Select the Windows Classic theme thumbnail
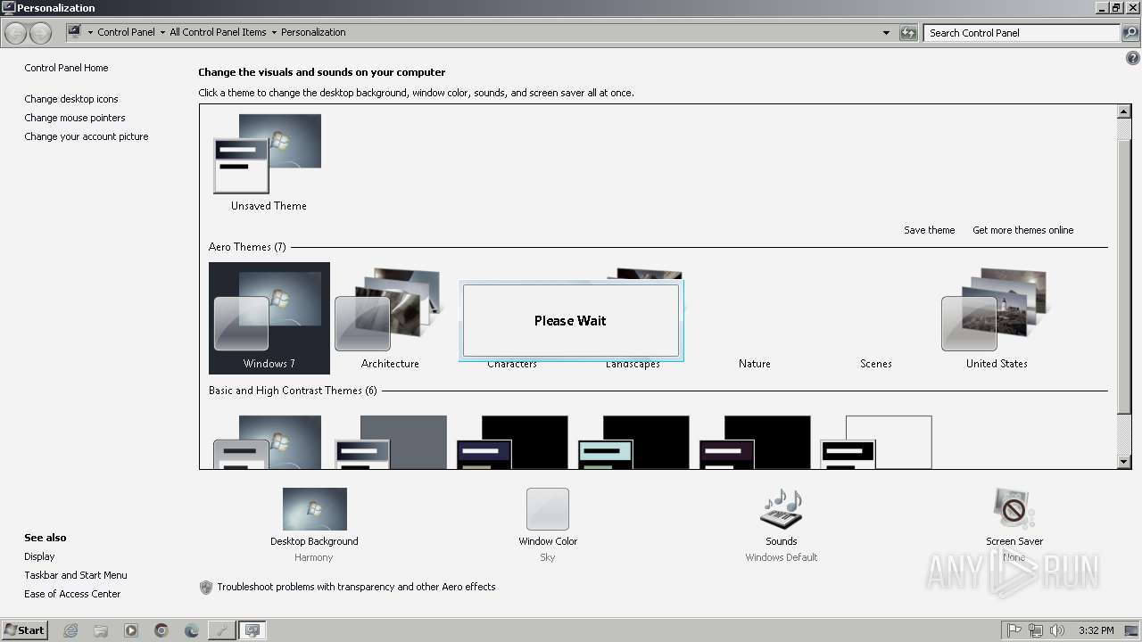The width and height of the screenshot is (1142, 642). 390,442
